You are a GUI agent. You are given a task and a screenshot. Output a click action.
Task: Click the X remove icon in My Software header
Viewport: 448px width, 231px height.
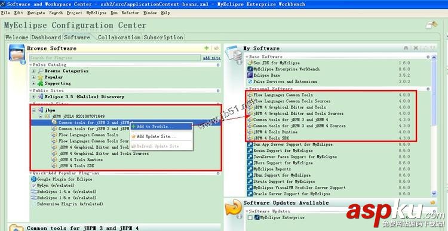(416, 48)
